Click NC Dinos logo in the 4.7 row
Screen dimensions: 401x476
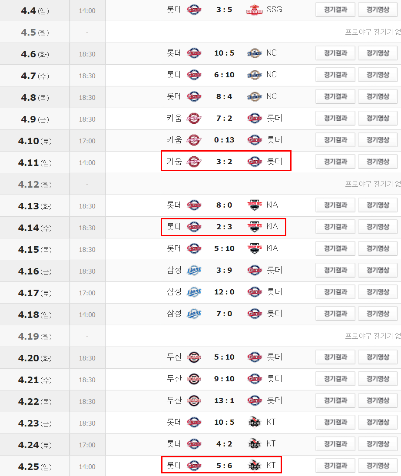(255, 75)
